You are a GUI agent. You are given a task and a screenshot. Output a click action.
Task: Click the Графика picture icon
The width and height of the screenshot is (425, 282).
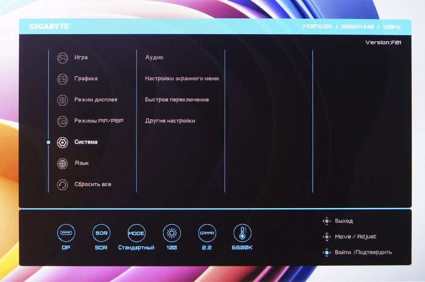point(62,79)
